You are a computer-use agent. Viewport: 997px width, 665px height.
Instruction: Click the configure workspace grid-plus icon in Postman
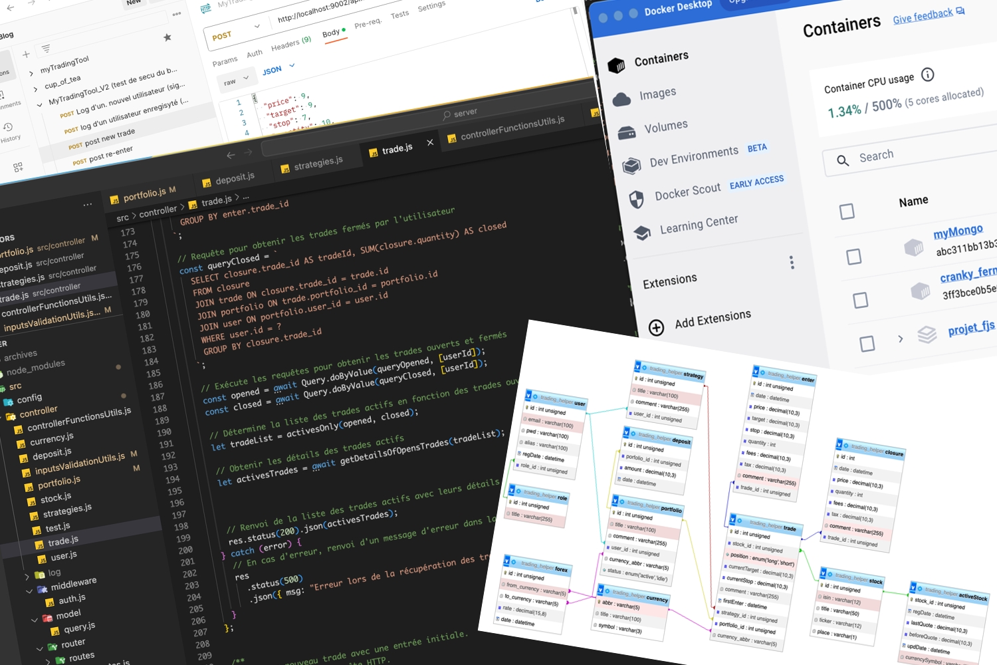tap(18, 167)
